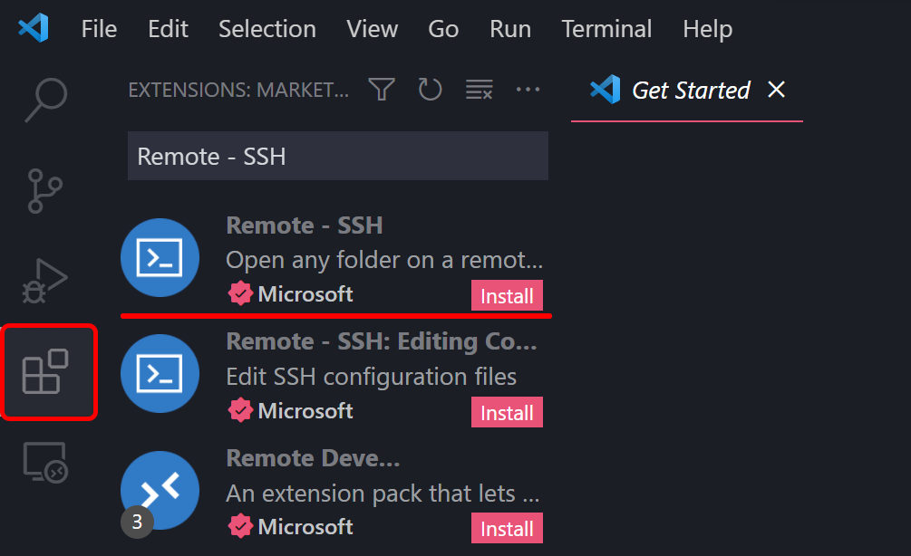The image size is (911, 556).
Task: Open the Source Control view
Action: click(45, 191)
